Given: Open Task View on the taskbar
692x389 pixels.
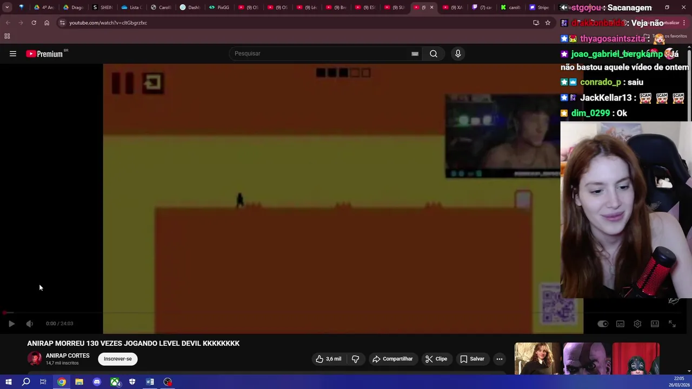Looking at the screenshot, I should [43, 382].
